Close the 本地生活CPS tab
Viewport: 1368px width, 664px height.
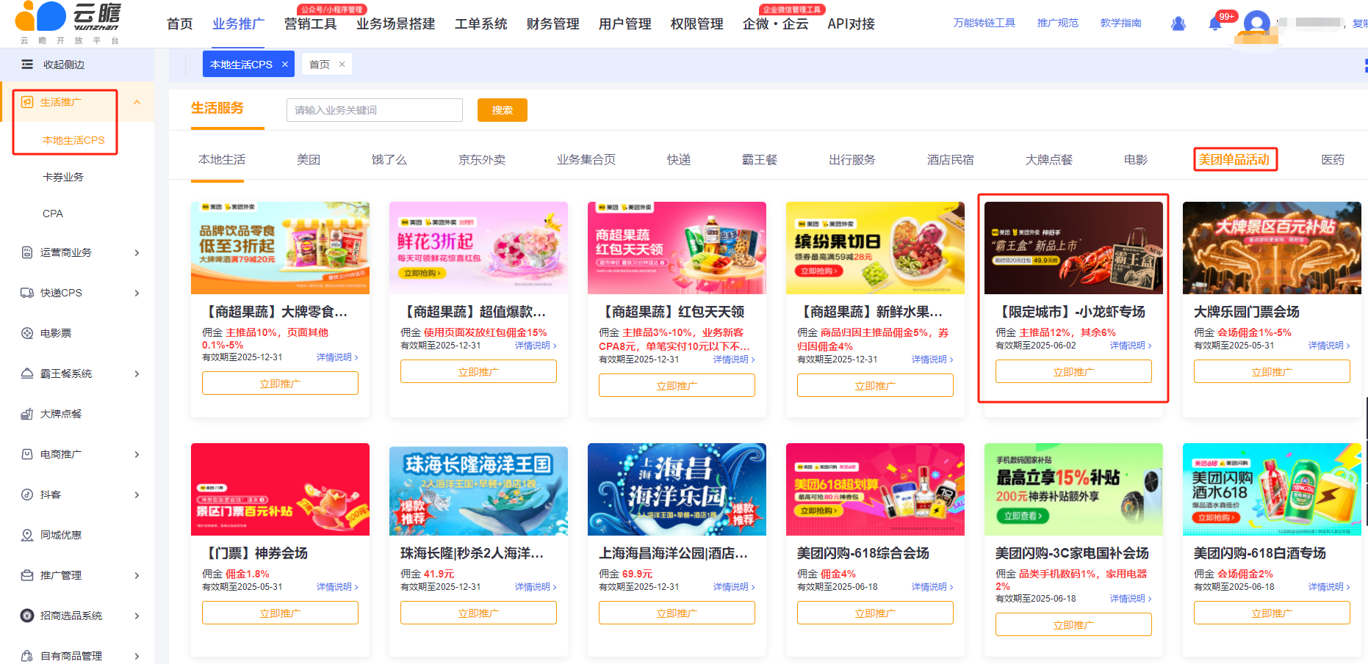285,65
